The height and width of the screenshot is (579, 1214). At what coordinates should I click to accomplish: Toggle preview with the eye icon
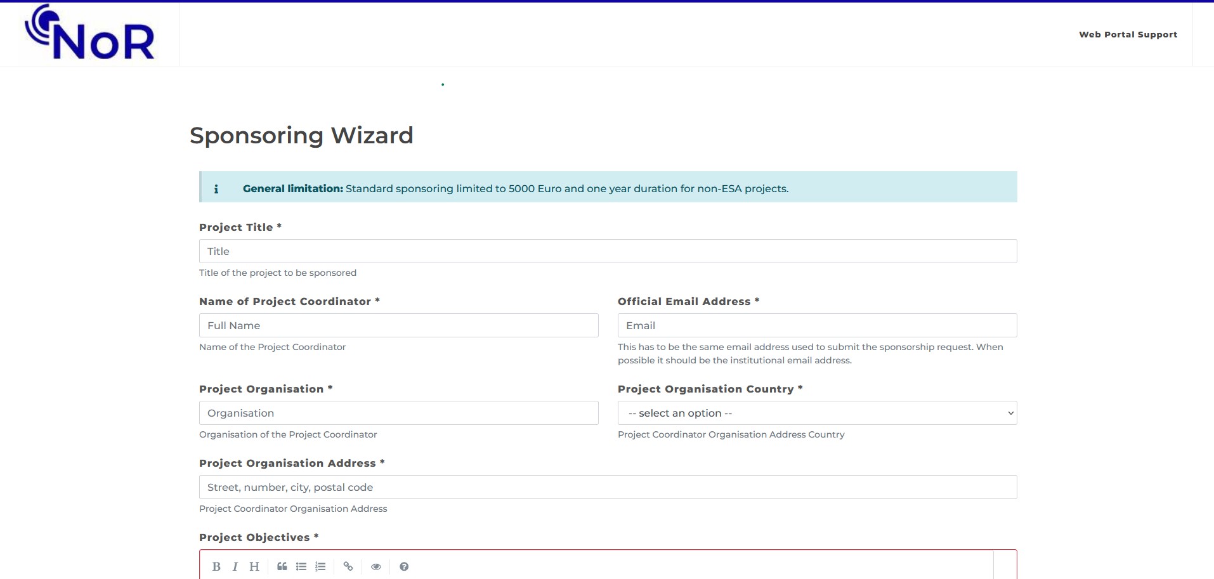pyautogui.click(x=376, y=566)
